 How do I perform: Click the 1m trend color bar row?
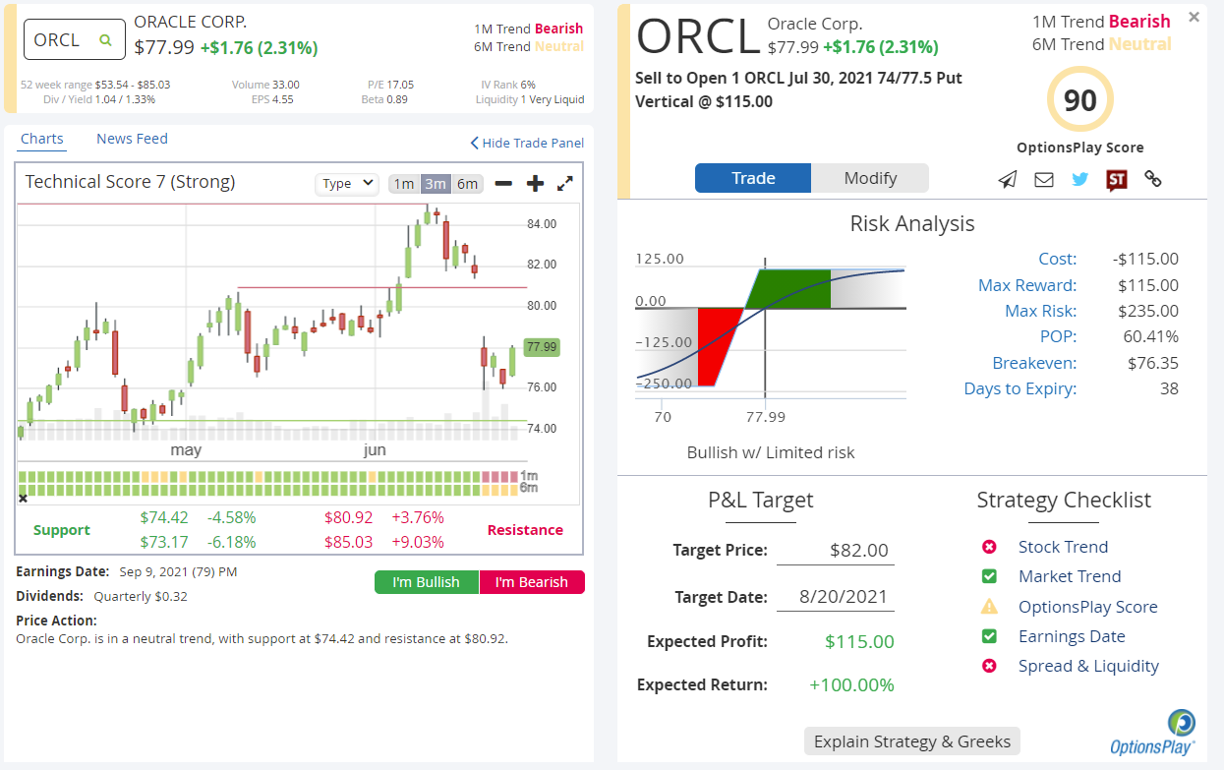[267, 476]
